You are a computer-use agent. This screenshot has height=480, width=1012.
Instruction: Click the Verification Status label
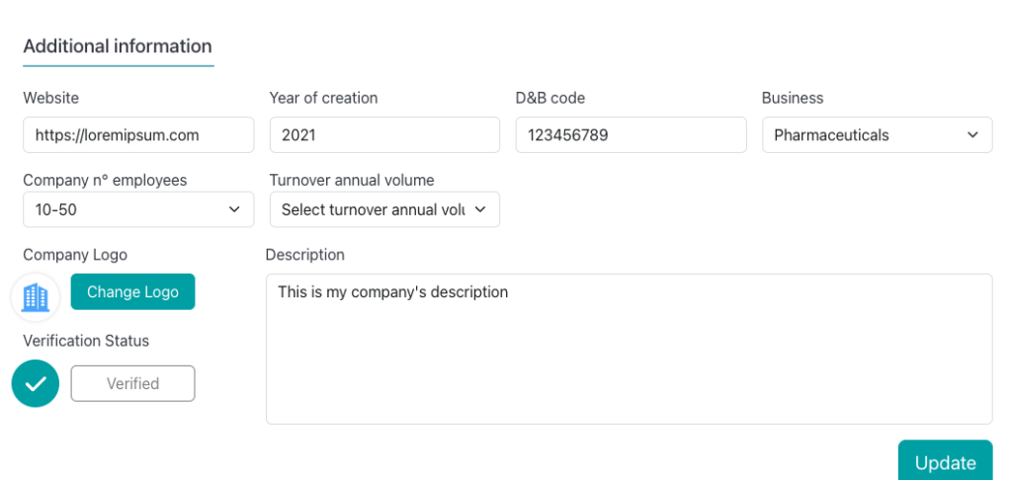tap(86, 341)
